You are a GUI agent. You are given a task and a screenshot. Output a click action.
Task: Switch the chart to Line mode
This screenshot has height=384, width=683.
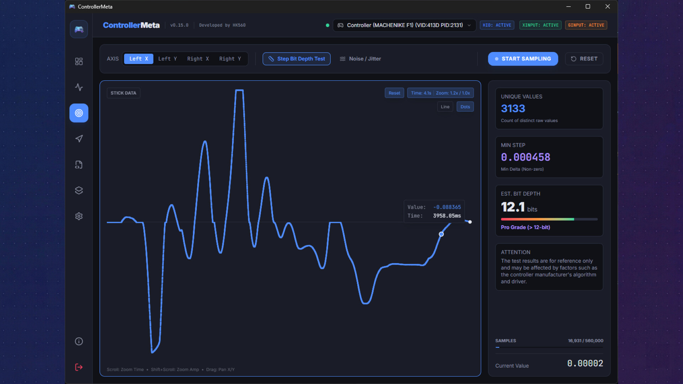[x=445, y=107]
